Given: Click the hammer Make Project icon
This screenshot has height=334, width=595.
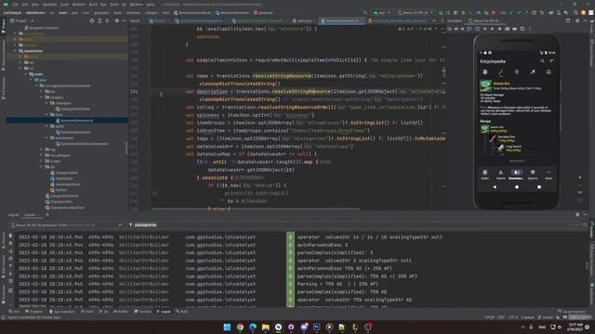Looking at the screenshot, I should pos(364,12).
